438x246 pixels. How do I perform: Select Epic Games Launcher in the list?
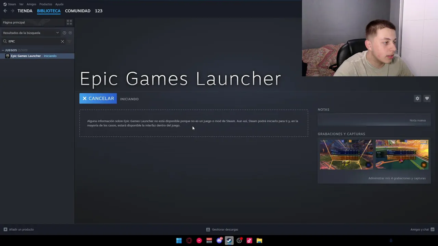pyautogui.click(x=37, y=56)
